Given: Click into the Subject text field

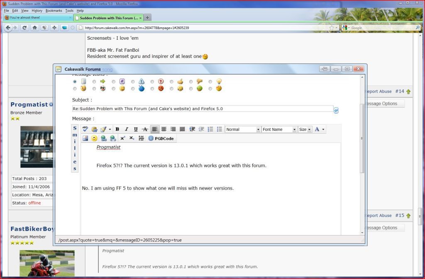Looking at the screenshot, I should [203, 109].
